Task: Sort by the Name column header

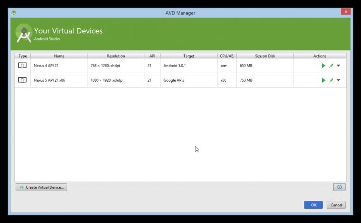Action: (59, 56)
